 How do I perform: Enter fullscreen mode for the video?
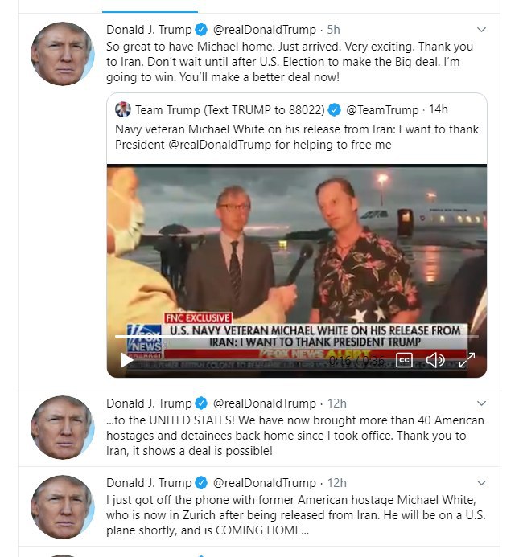[x=467, y=360]
